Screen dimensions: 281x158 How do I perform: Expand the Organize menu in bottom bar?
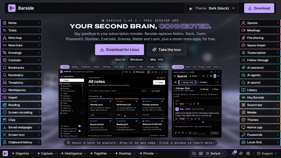click(23, 154)
